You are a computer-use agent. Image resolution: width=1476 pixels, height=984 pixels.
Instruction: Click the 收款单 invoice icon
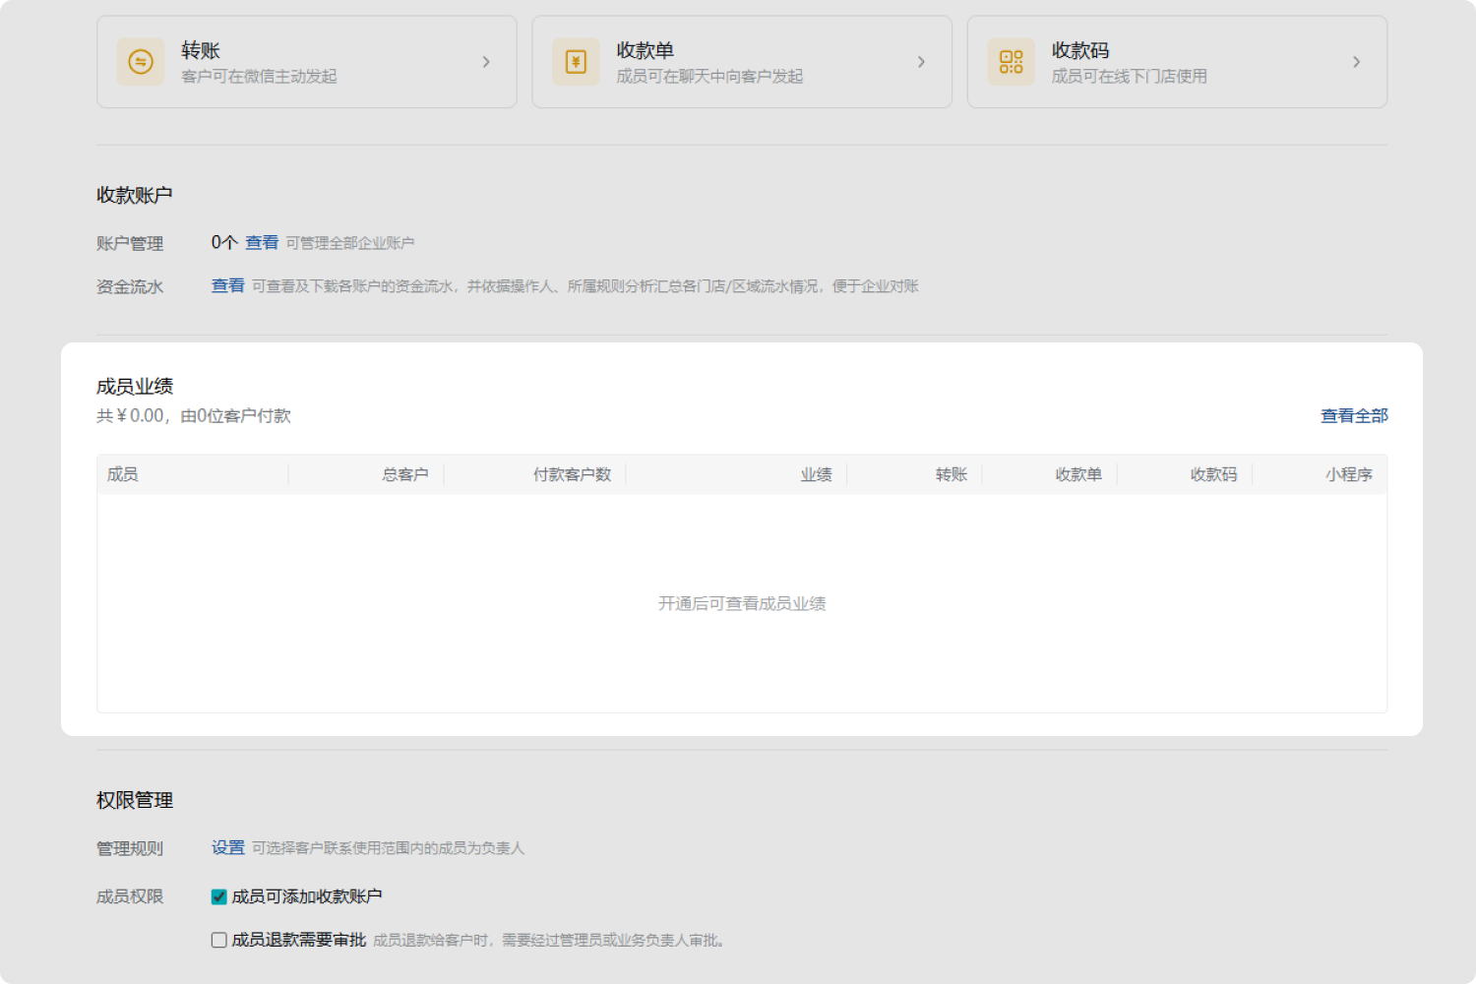576,62
